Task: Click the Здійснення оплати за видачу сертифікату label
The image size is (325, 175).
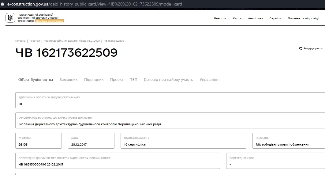Action: pos(49,97)
